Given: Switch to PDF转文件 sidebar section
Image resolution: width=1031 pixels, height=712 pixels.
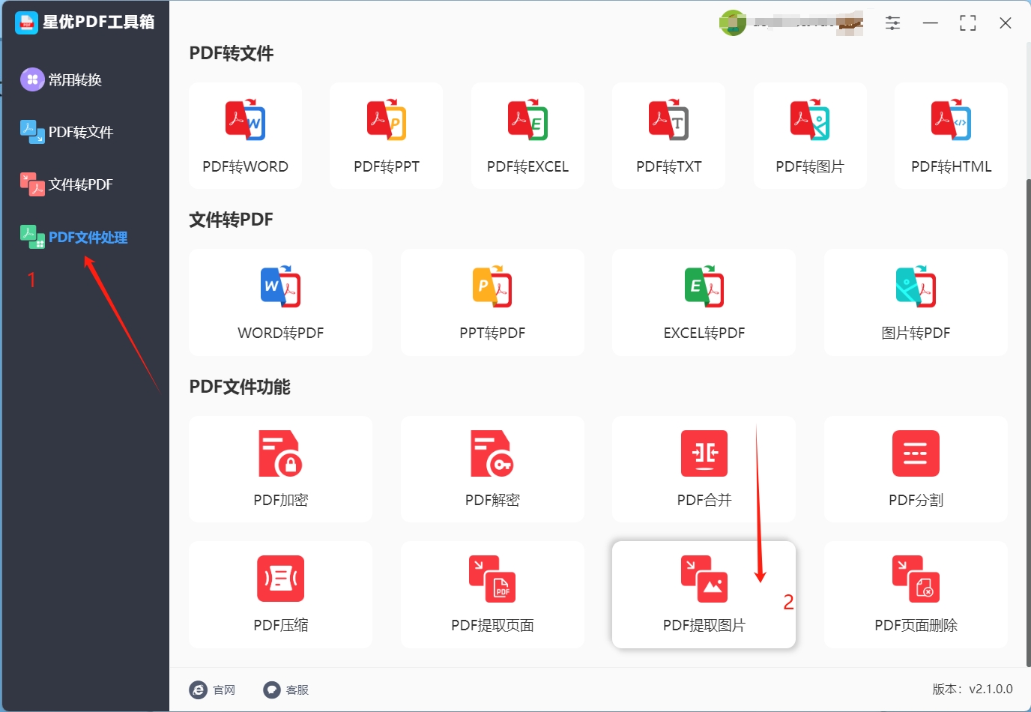Looking at the screenshot, I should click(67, 132).
